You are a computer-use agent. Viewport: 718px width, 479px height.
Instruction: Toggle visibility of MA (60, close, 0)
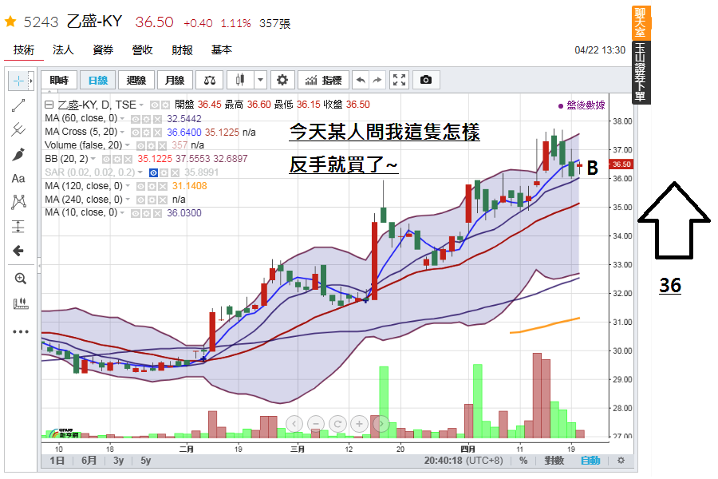[x=136, y=119]
